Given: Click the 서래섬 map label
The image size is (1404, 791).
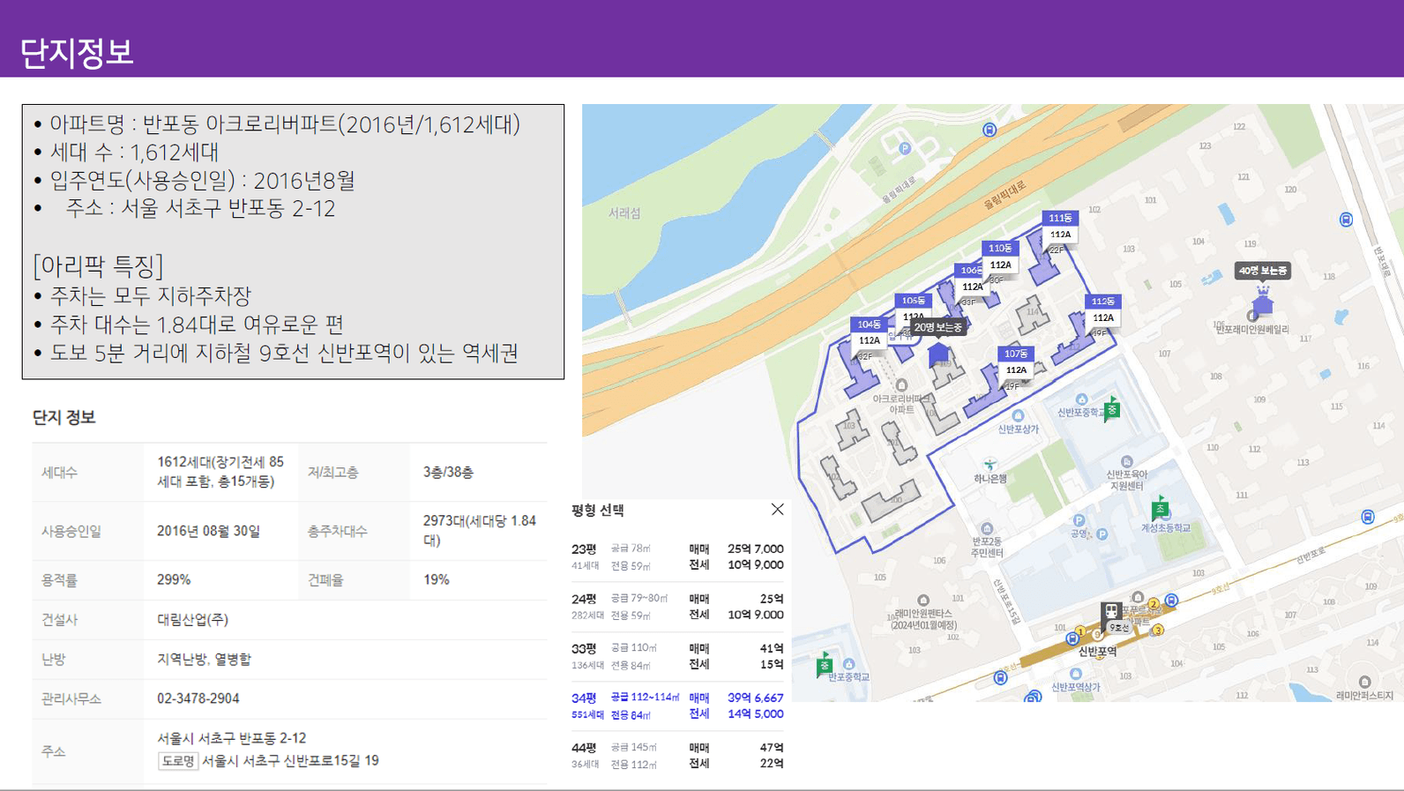Looking at the screenshot, I should tap(624, 213).
